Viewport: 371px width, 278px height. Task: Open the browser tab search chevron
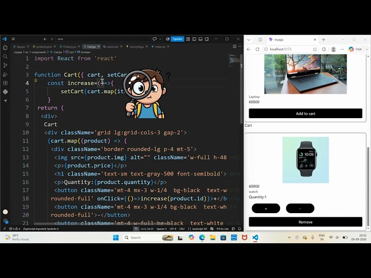[x=249, y=40]
